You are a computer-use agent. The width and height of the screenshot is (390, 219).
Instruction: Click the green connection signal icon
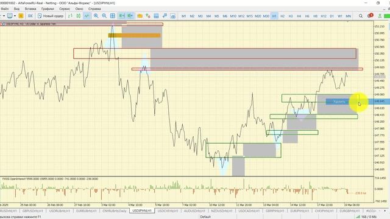point(380,16)
